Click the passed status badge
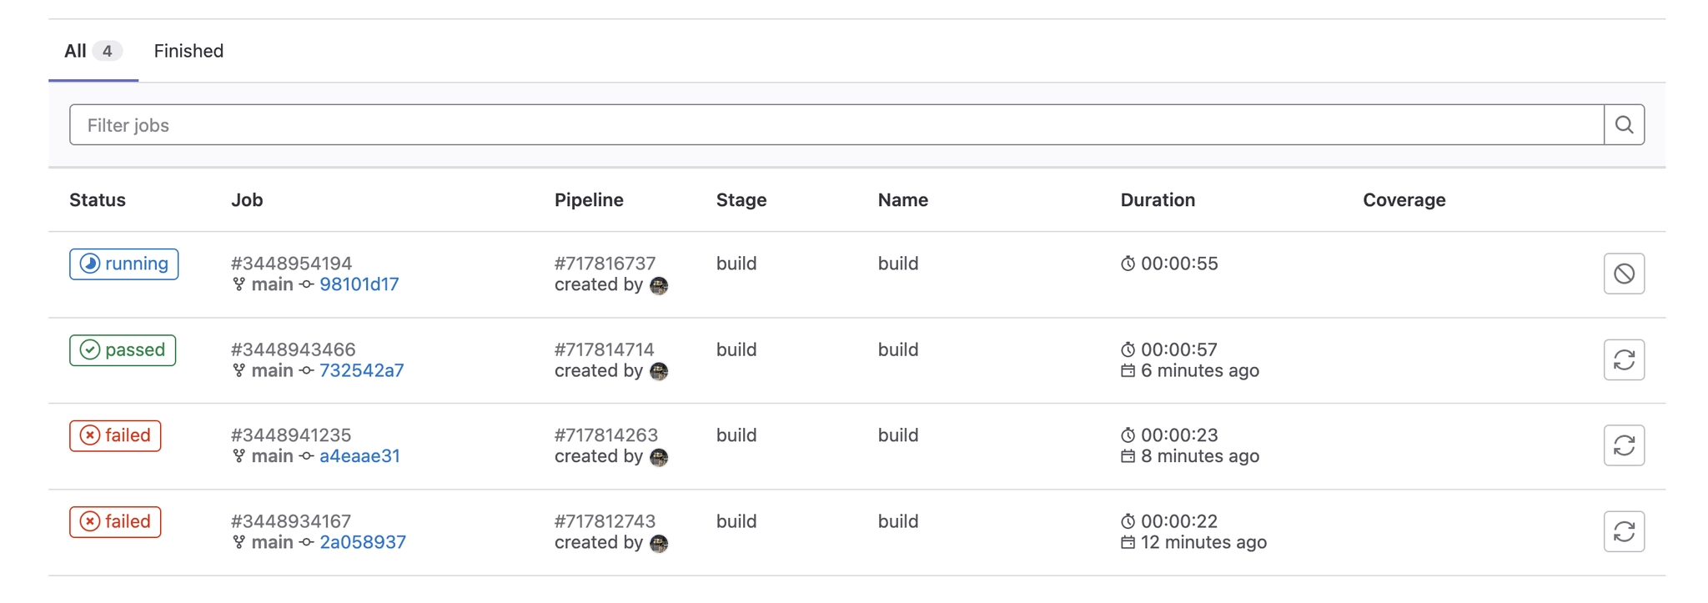 (123, 350)
